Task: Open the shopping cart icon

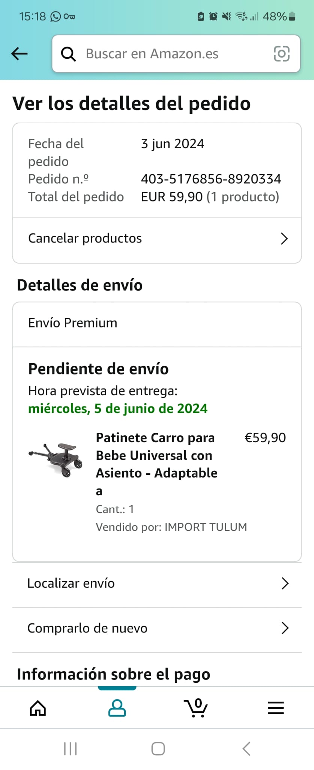Action: tap(196, 708)
